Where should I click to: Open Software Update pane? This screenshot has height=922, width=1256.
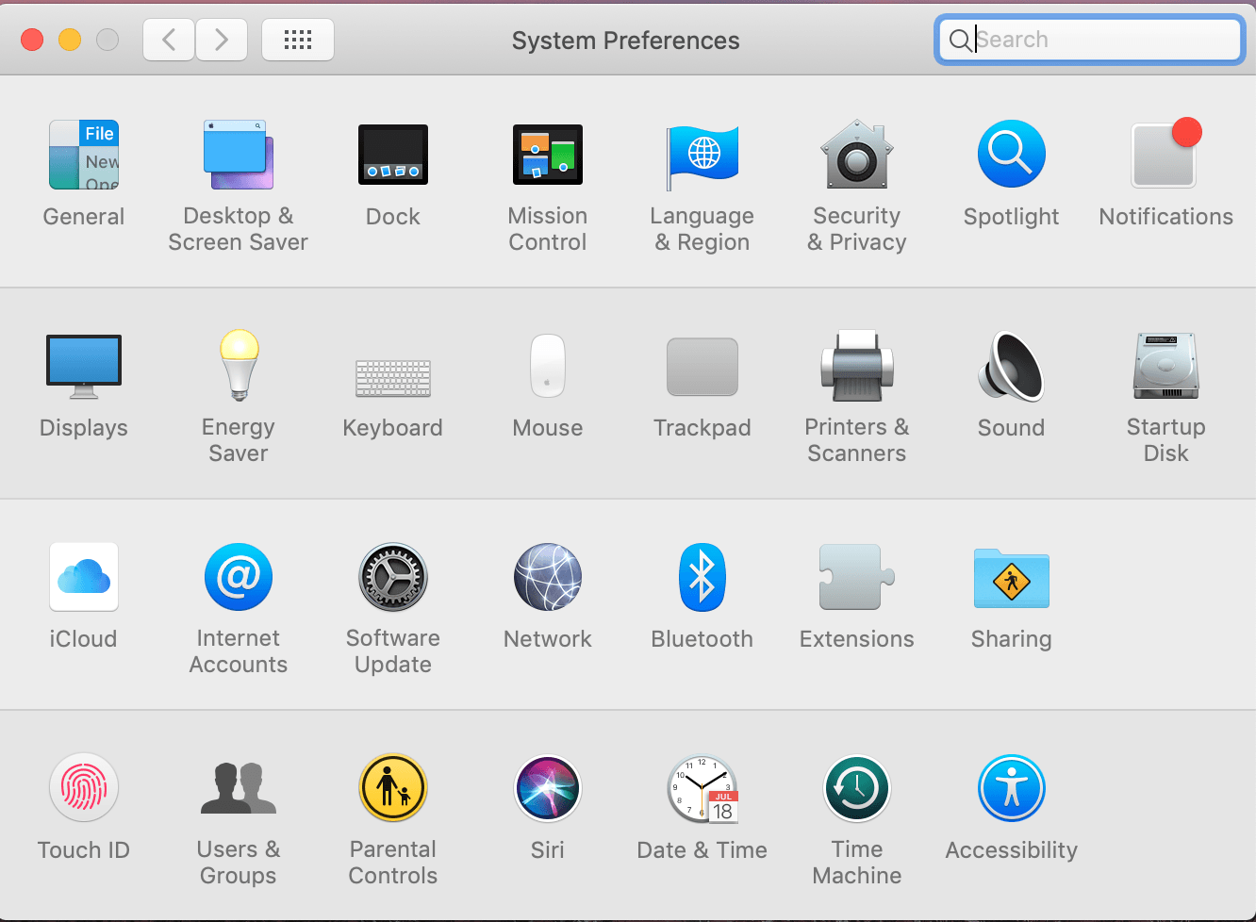393,577
